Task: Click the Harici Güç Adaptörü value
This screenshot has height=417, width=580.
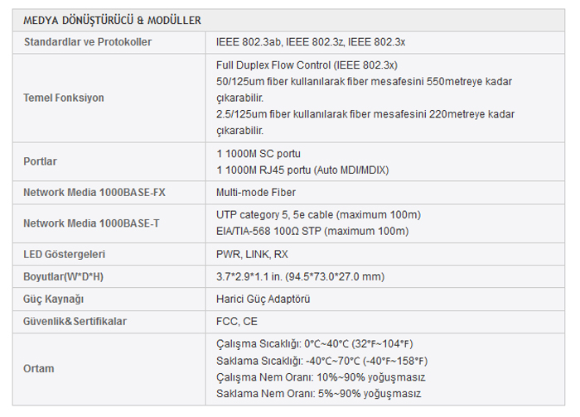Action: point(263,300)
